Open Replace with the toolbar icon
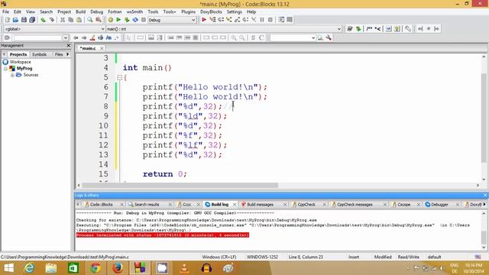This screenshot has height=275, width=489. 99,20
